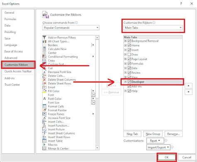Click the Help question mark in title bar
Viewport: 197px width, 162px height.
[181, 4]
